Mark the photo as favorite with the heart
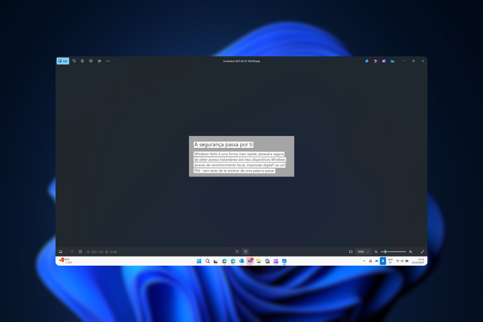Image resolution: width=483 pixels, height=322 pixels. [72, 252]
